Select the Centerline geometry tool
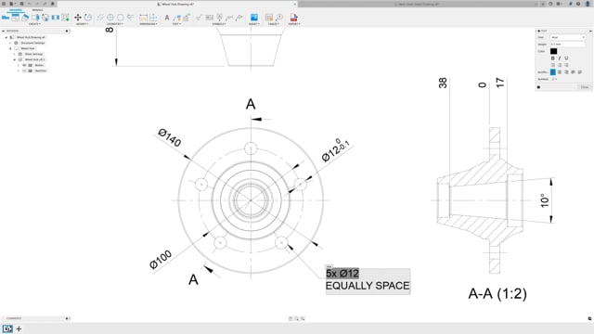 [x=100, y=18]
